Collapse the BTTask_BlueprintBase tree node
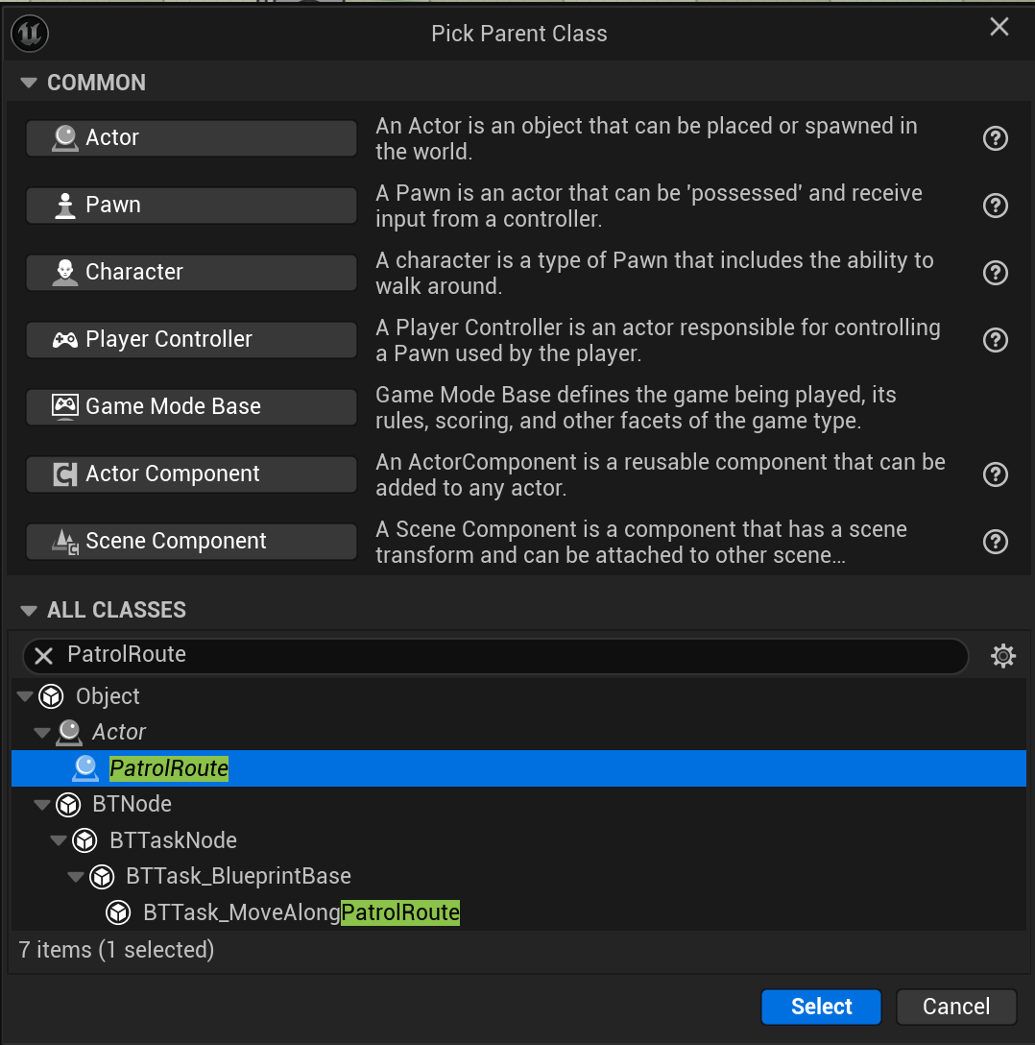The image size is (1035, 1045). point(77,876)
